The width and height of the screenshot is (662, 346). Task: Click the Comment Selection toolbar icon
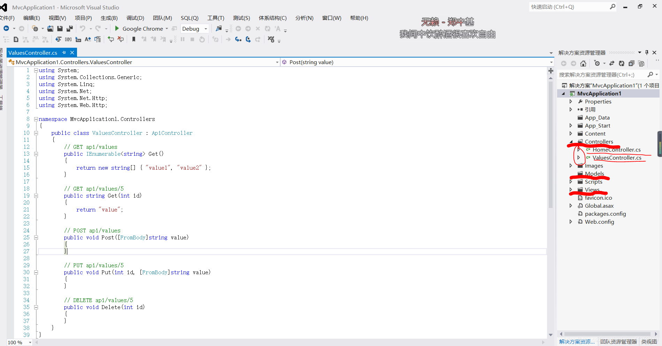[x=111, y=39]
